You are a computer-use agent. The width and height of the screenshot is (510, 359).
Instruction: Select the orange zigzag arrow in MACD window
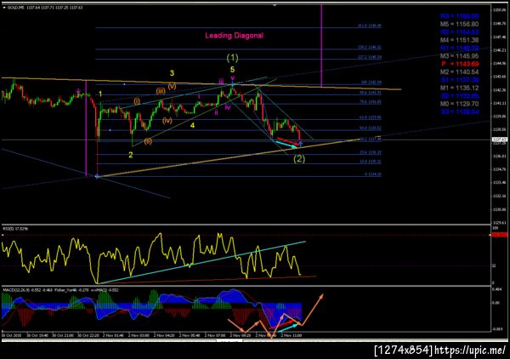click(275, 316)
